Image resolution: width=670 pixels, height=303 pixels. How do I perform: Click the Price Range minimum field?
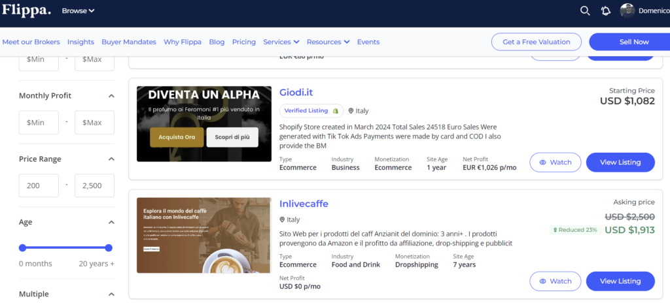[39, 185]
